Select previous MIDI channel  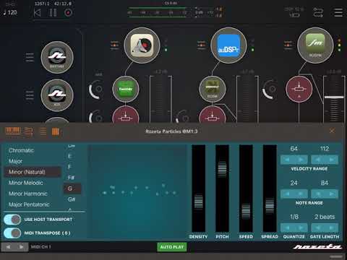coord(8,247)
